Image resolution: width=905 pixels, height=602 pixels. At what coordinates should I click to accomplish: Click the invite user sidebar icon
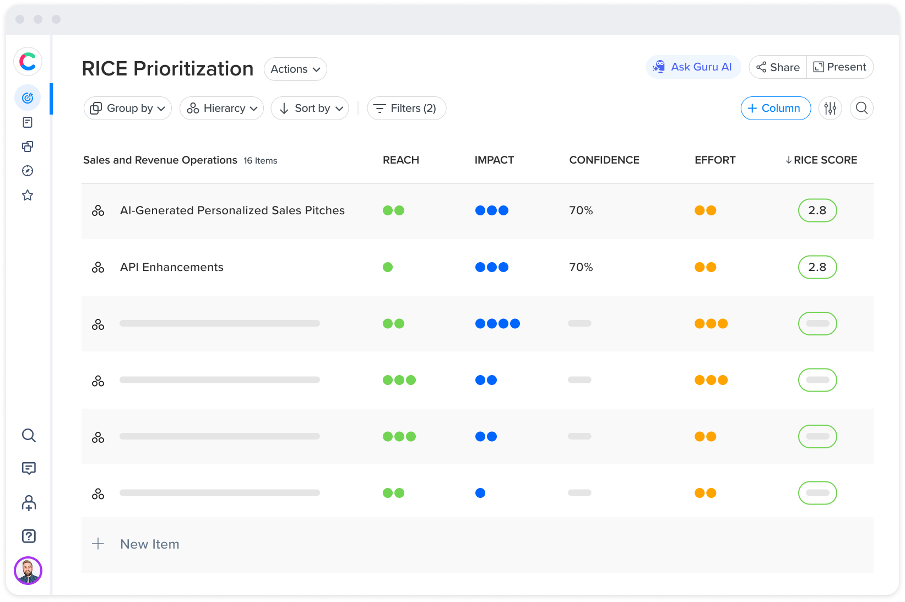tap(29, 503)
